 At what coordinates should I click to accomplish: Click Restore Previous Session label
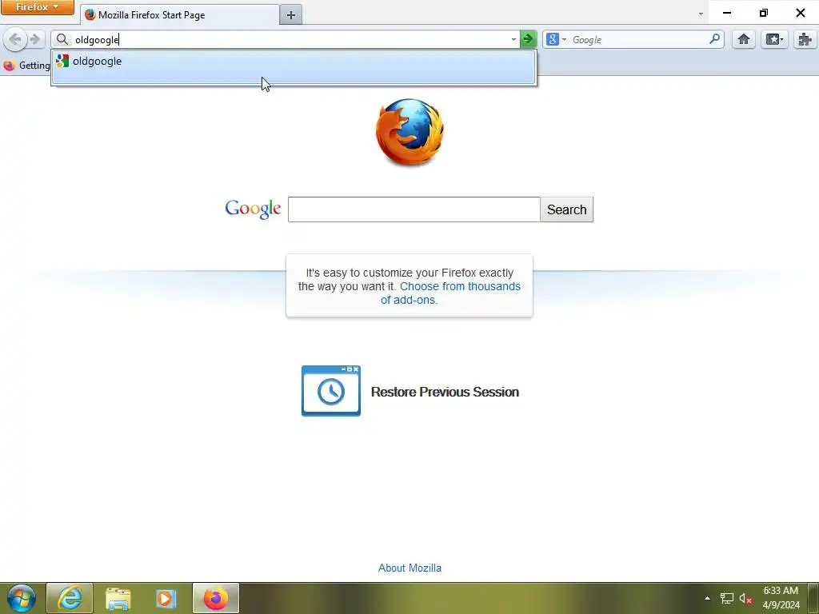445,392
